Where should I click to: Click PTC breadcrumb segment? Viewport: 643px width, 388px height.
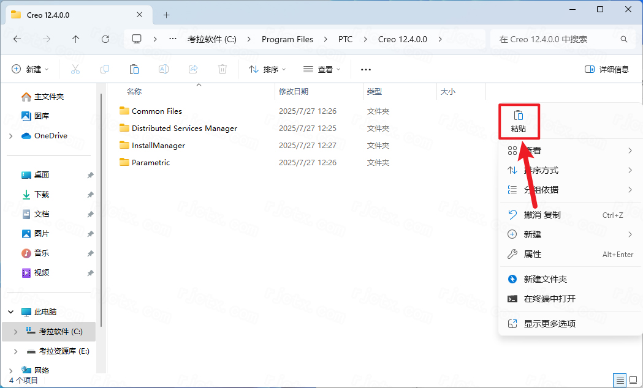345,39
